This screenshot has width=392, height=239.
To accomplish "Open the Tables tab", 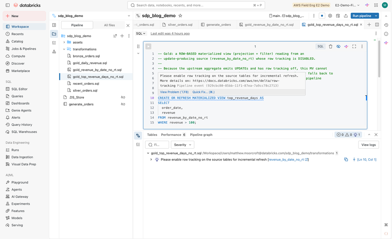I will click(152, 135).
